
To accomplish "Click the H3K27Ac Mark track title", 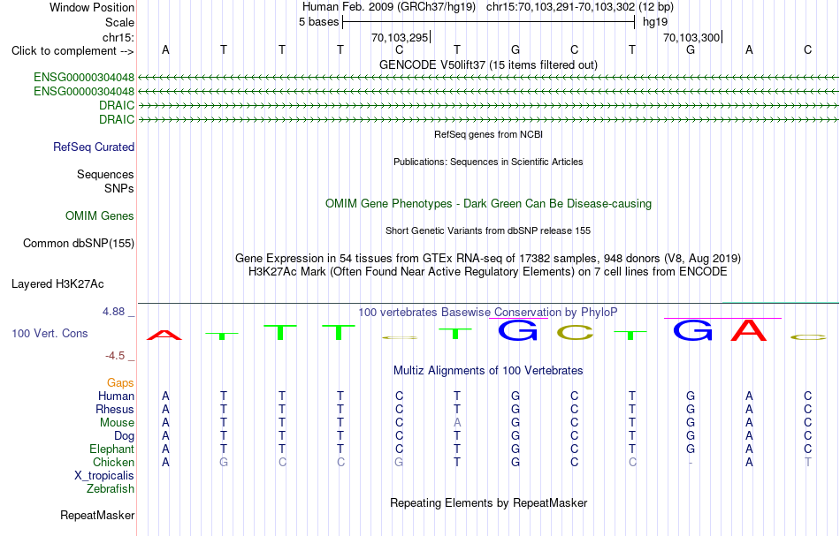I will (x=488, y=272).
